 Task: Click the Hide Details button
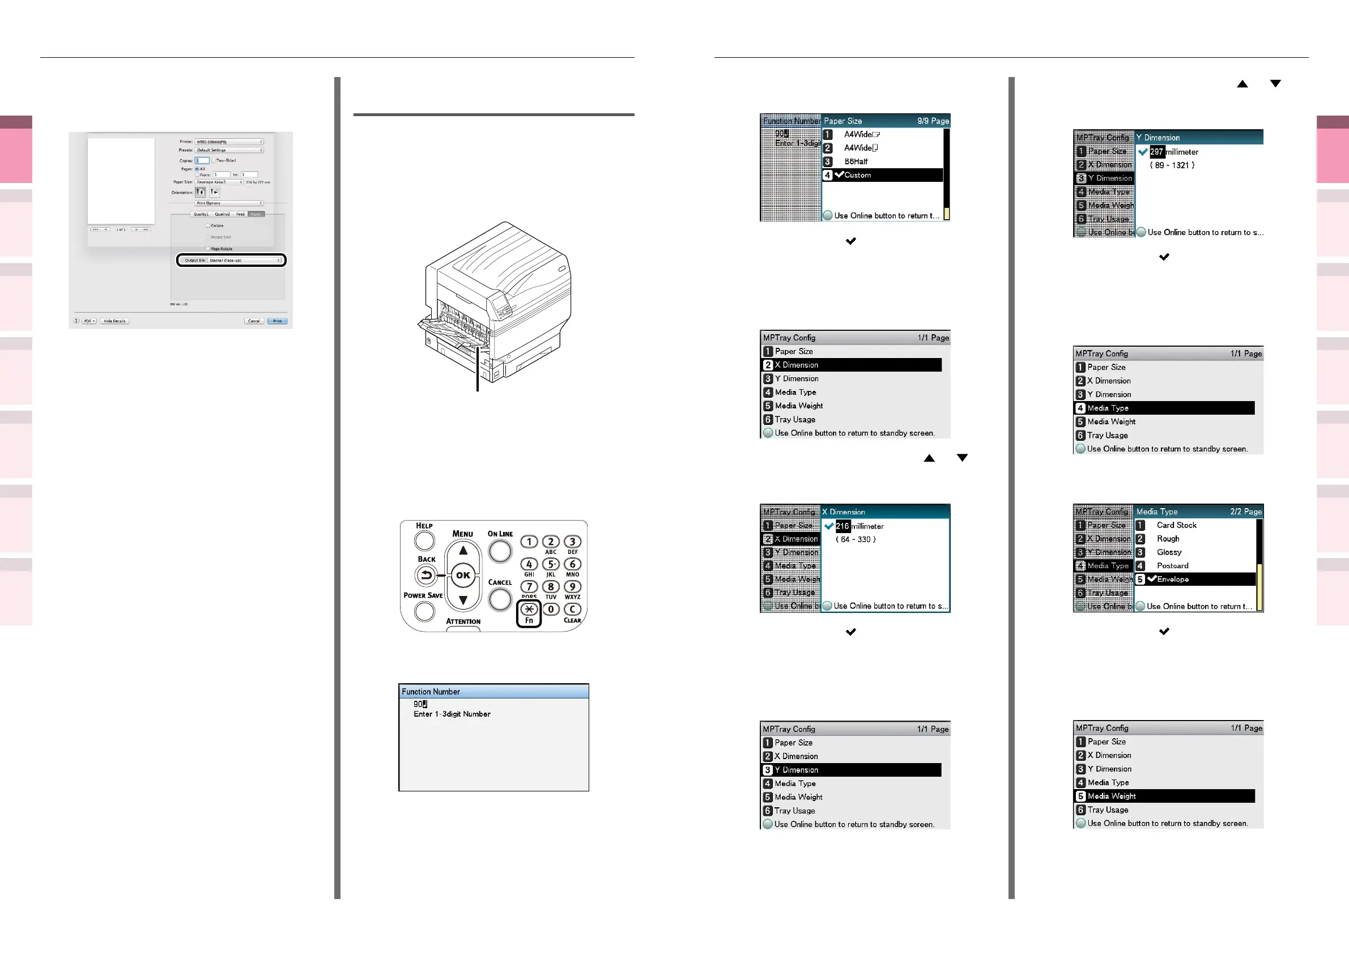[114, 321]
